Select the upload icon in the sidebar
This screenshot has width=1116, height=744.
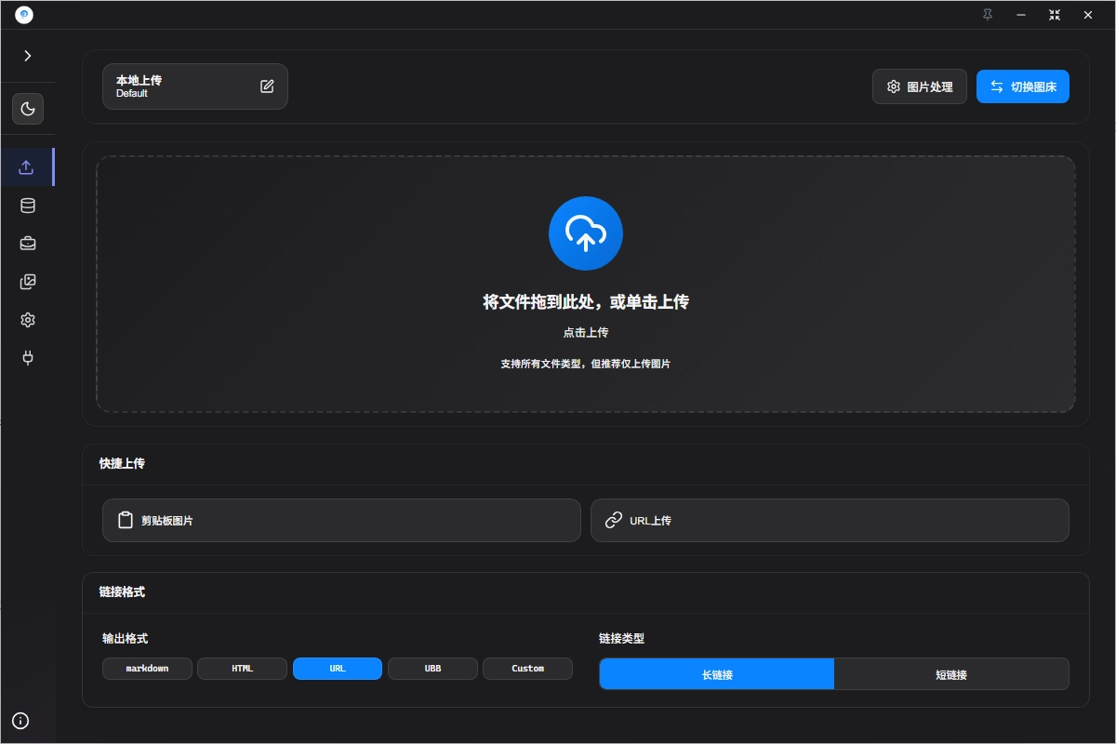[28, 167]
